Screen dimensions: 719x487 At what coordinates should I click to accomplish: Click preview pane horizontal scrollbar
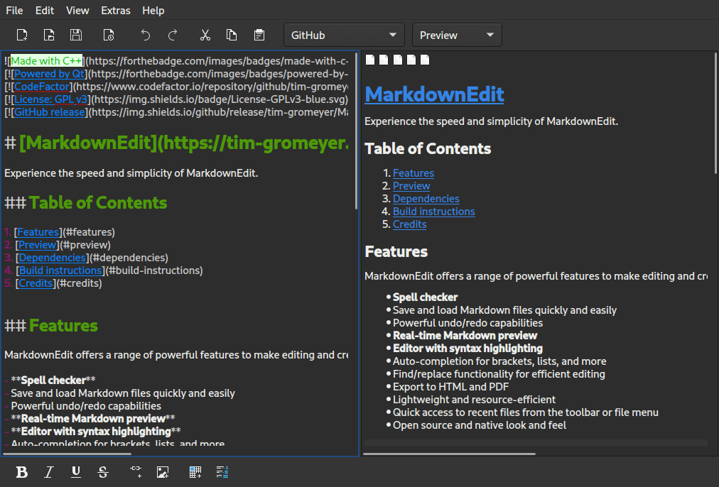click(x=449, y=454)
